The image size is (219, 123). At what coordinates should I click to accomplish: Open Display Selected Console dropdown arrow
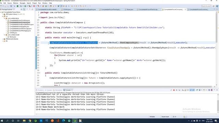coord(202,90)
